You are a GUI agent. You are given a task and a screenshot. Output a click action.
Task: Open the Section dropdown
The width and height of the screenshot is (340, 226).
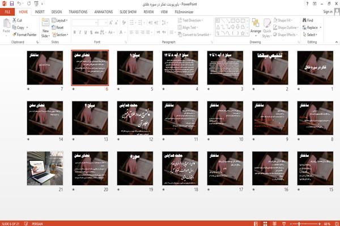click(60, 35)
